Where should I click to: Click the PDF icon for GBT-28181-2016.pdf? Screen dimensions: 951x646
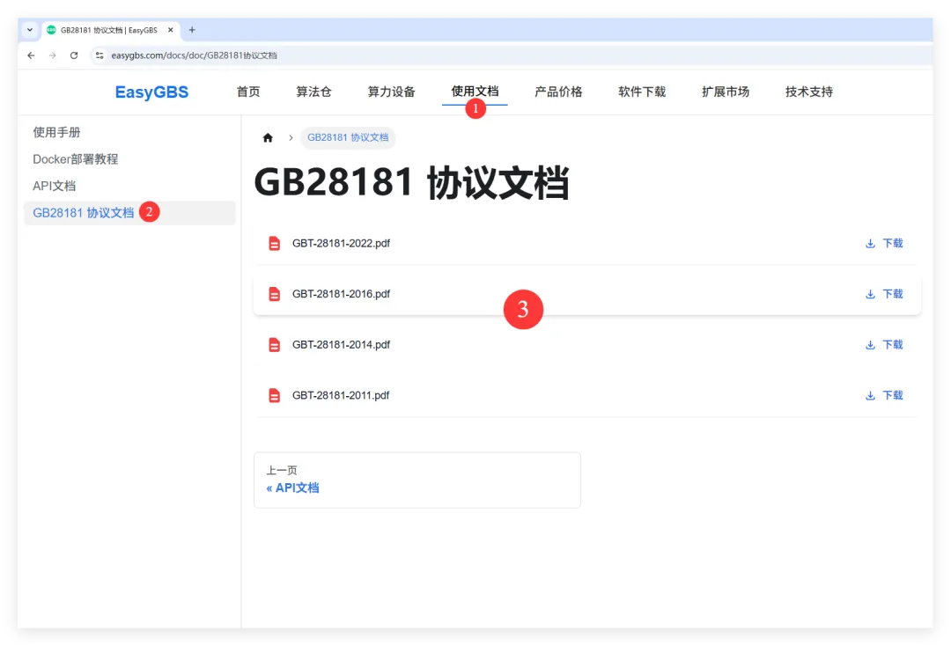(274, 294)
